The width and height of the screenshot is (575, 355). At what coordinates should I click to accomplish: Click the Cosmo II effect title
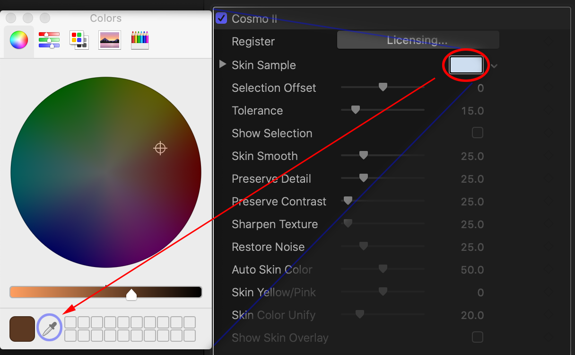tap(254, 19)
